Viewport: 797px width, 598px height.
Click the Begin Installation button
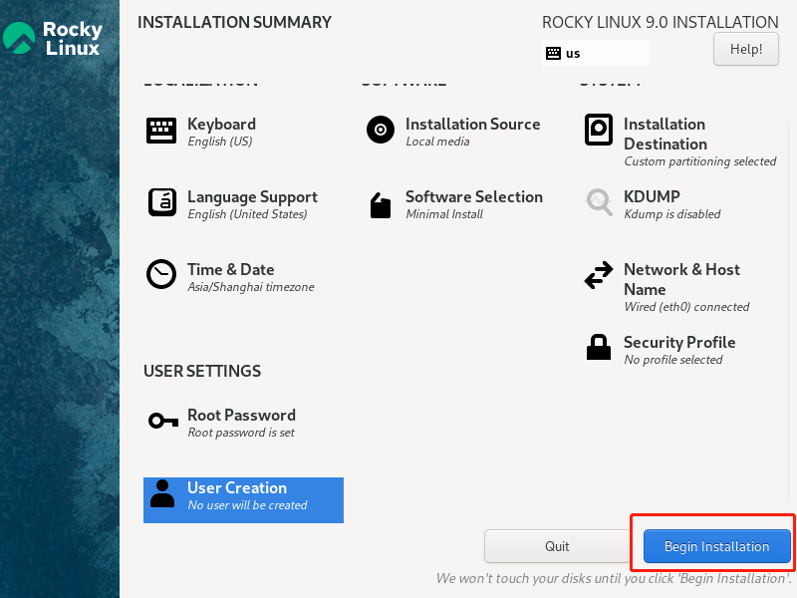[x=716, y=546]
